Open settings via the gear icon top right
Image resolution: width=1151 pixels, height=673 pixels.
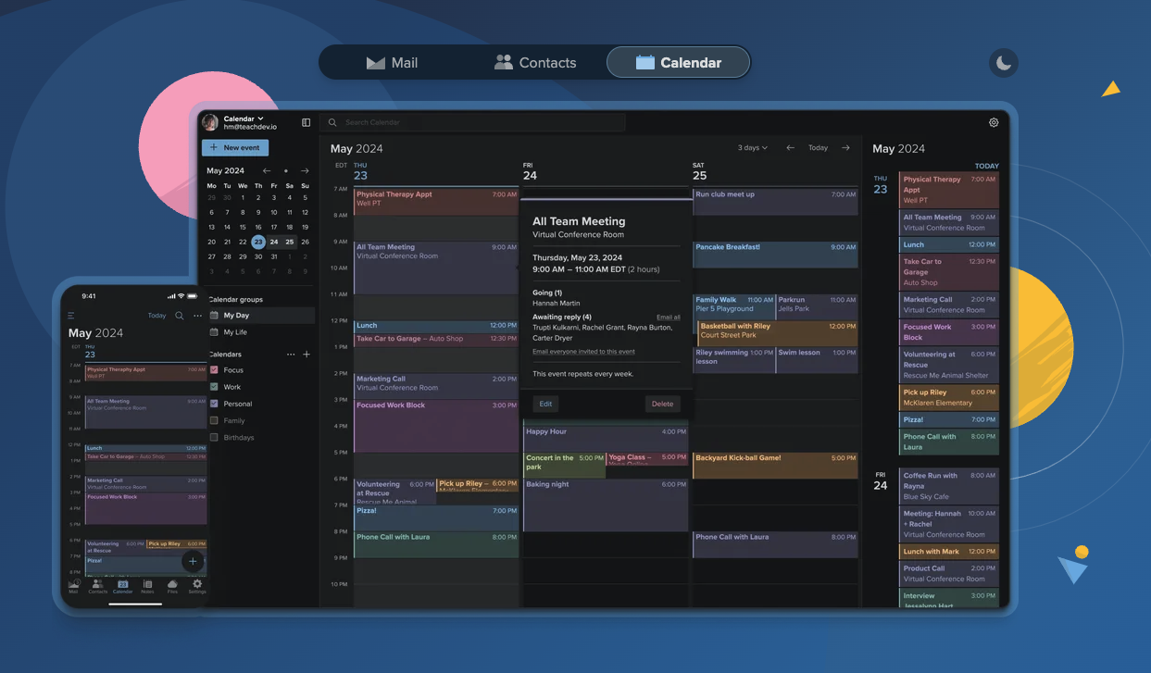(x=994, y=122)
